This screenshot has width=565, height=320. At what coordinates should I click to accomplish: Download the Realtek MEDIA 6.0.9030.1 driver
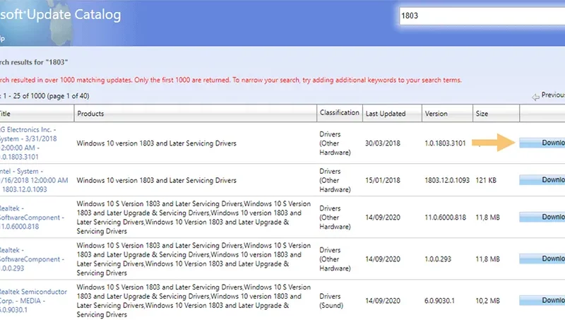pos(542,300)
